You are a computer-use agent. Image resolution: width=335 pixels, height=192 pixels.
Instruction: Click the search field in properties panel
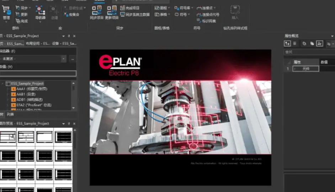309,52
